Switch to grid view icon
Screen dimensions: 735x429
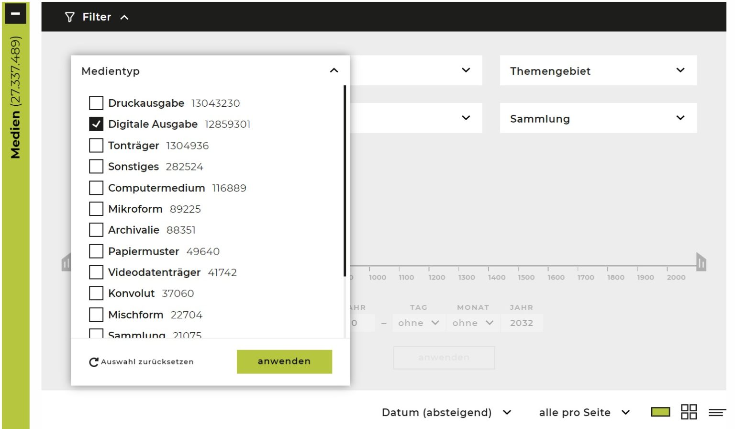pos(689,412)
